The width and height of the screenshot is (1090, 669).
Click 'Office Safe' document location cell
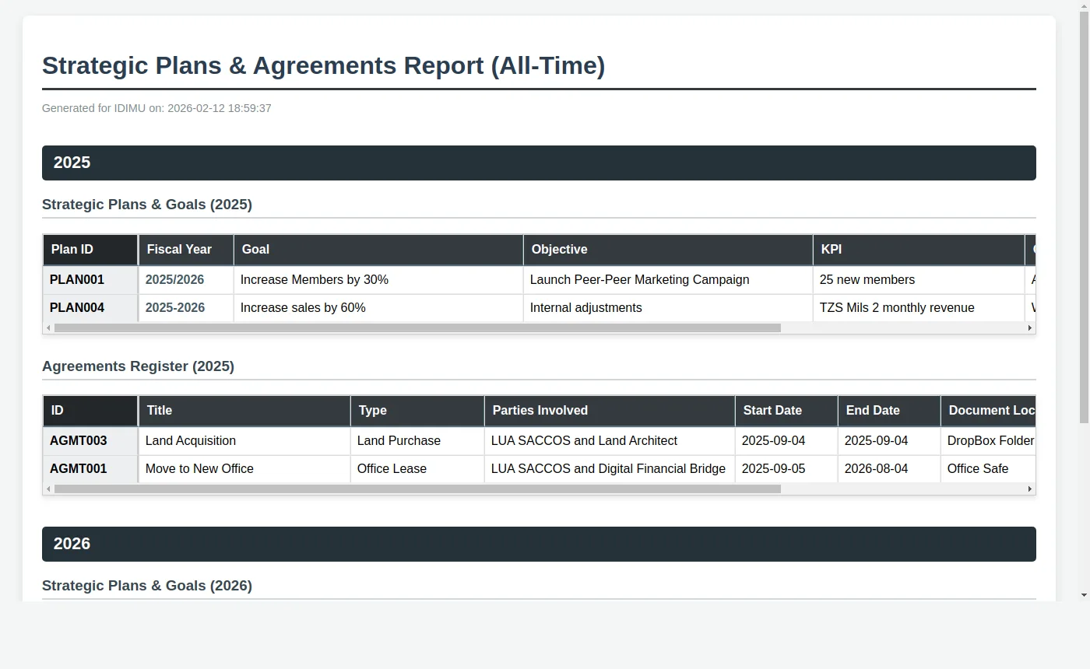pyautogui.click(x=989, y=469)
